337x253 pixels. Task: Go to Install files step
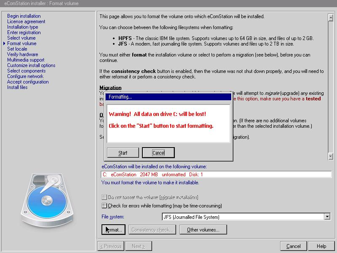point(17,87)
